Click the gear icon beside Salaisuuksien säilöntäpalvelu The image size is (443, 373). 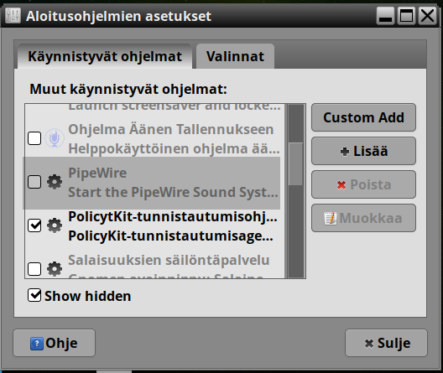(55, 269)
